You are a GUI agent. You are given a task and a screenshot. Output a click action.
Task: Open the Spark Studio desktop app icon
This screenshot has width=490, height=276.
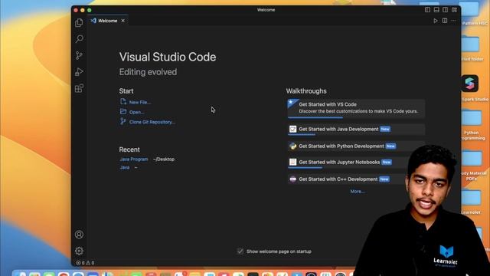(x=469, y=84)
